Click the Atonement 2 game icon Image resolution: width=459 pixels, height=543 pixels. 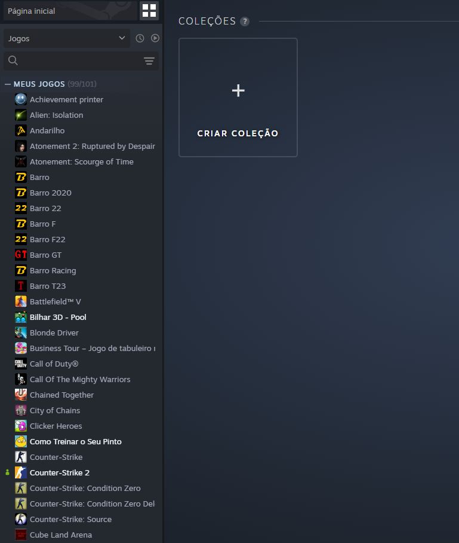click(x=21, y=146)
